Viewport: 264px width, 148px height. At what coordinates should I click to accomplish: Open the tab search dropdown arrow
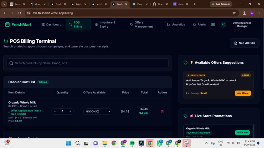pos(4,4)
